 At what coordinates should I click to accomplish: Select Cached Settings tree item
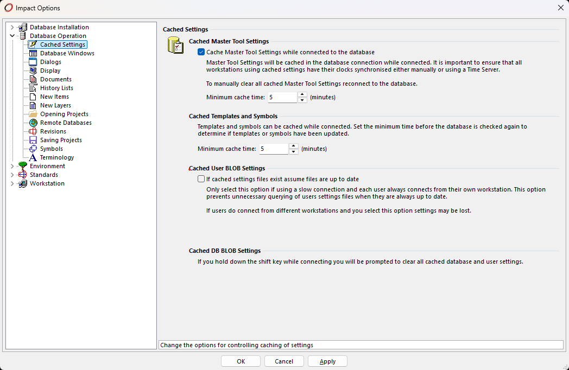pos(63,44)
